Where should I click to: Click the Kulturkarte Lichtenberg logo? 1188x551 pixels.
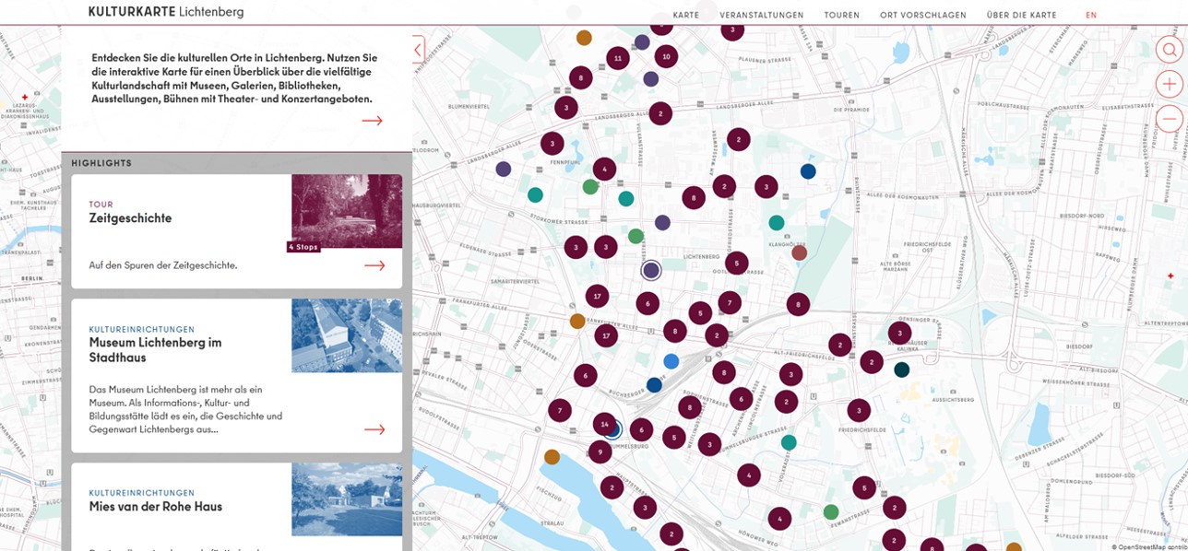pos(166,12)
